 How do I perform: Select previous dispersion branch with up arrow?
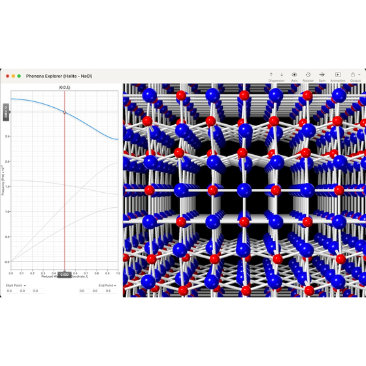click(x=271, y=75)
